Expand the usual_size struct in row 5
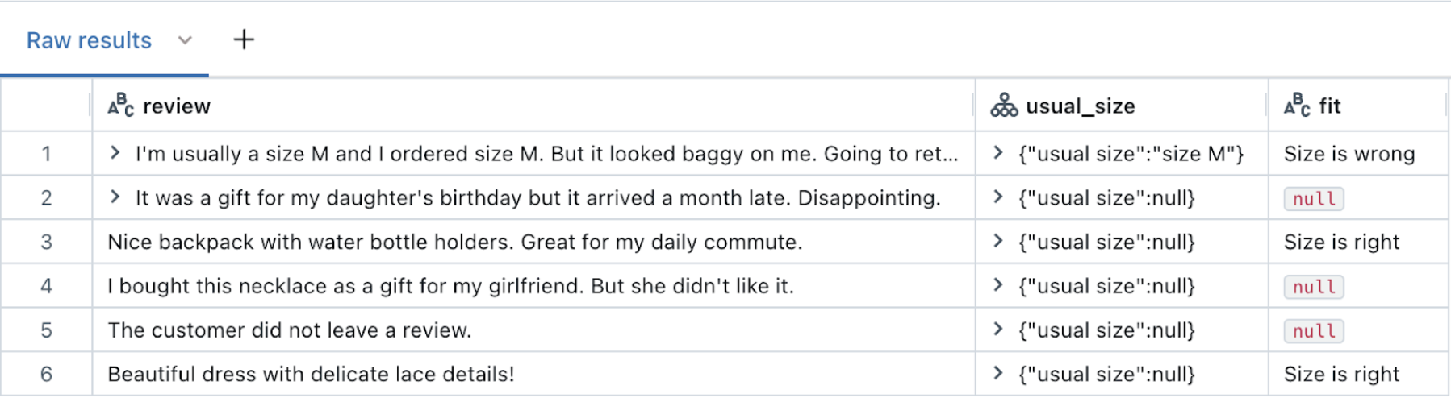 [x=998, y=330]
